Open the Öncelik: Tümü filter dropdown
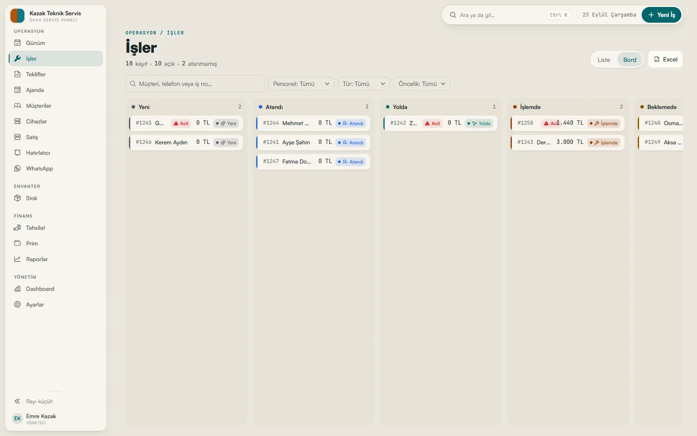The height and width of the screenshot is (436, 697). 422,84
